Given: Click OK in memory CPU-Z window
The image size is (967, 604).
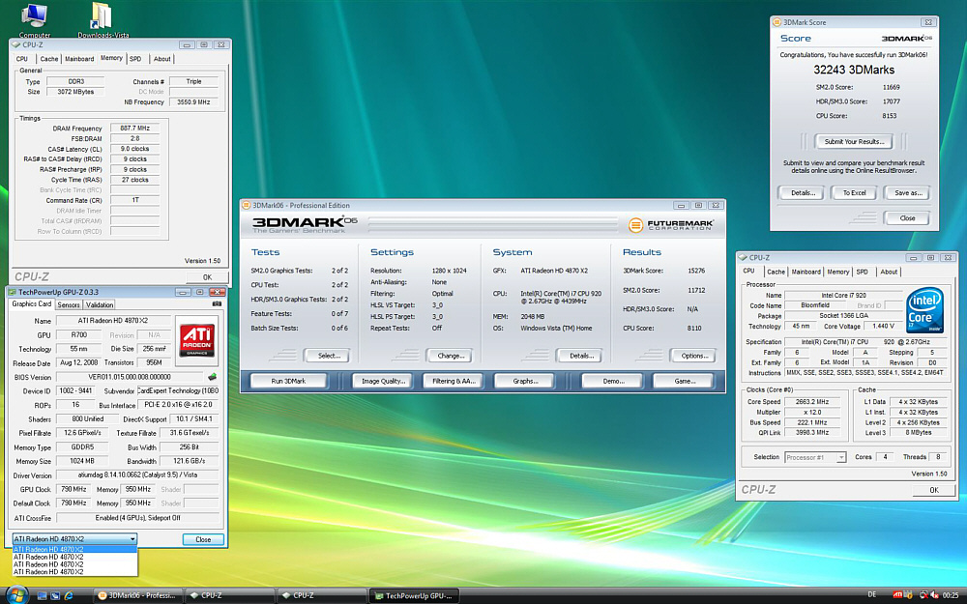Looking at the screenshot, I should tap(207, 277).
